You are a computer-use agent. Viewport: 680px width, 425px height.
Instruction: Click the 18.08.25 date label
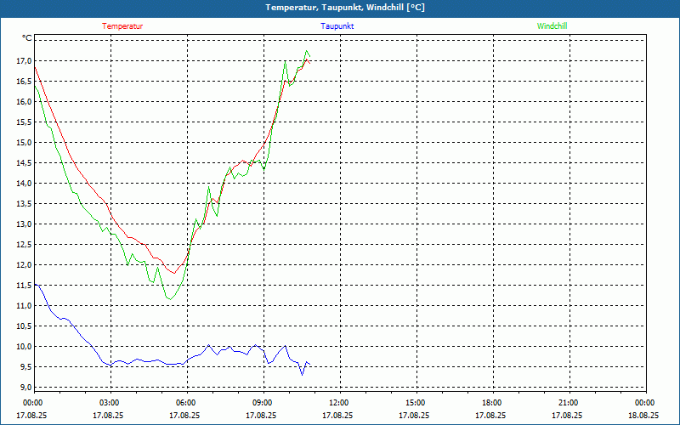[643, 415]
